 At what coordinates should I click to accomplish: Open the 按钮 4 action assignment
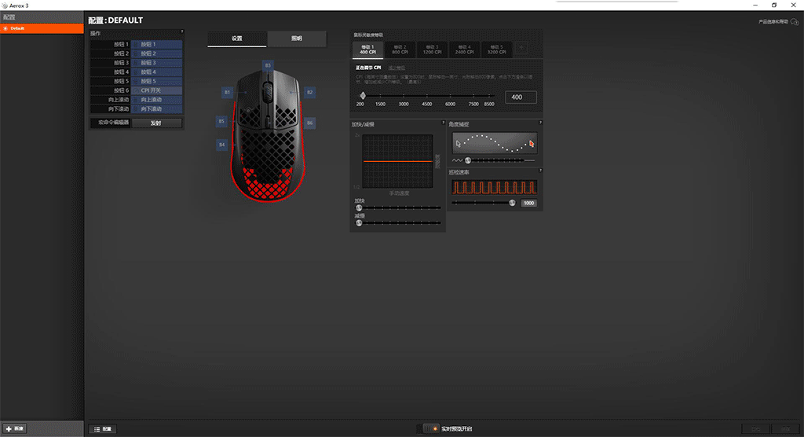(x=156, y=72)
